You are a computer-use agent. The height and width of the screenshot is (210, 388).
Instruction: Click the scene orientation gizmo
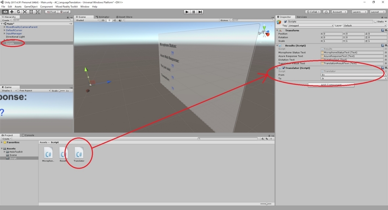(264, 32)
